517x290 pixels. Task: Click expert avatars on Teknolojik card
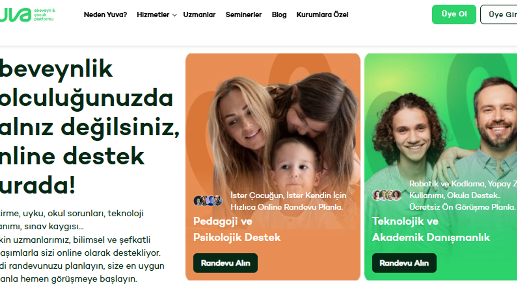[x=387, y=195]
